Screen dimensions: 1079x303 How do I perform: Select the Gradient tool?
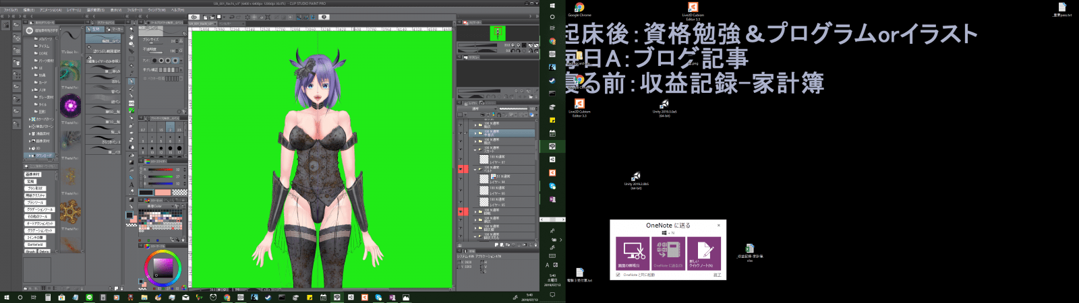(132, 162)
